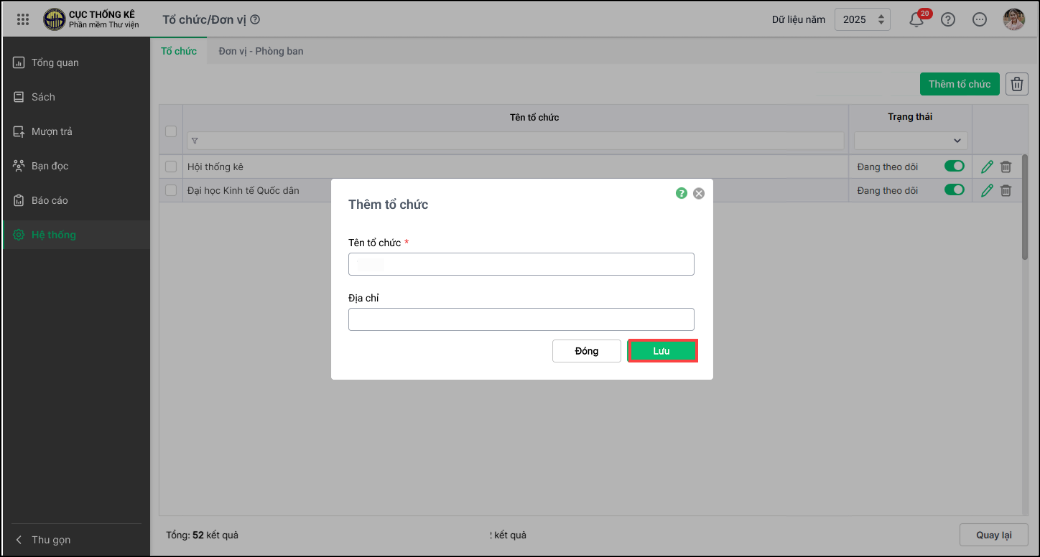1040x557 pixels.
Task: Switch to Đơn vị - Phòng ban tab
Action: click(261, 51)
